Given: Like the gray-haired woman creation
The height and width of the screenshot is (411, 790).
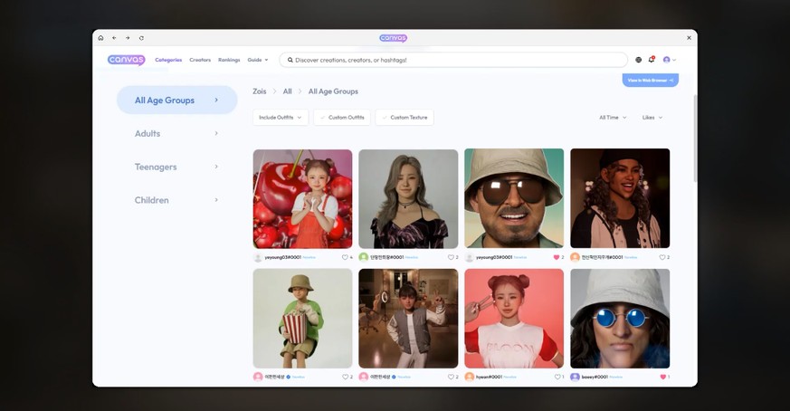Looking at the screenshot, I should click(451, 257).
